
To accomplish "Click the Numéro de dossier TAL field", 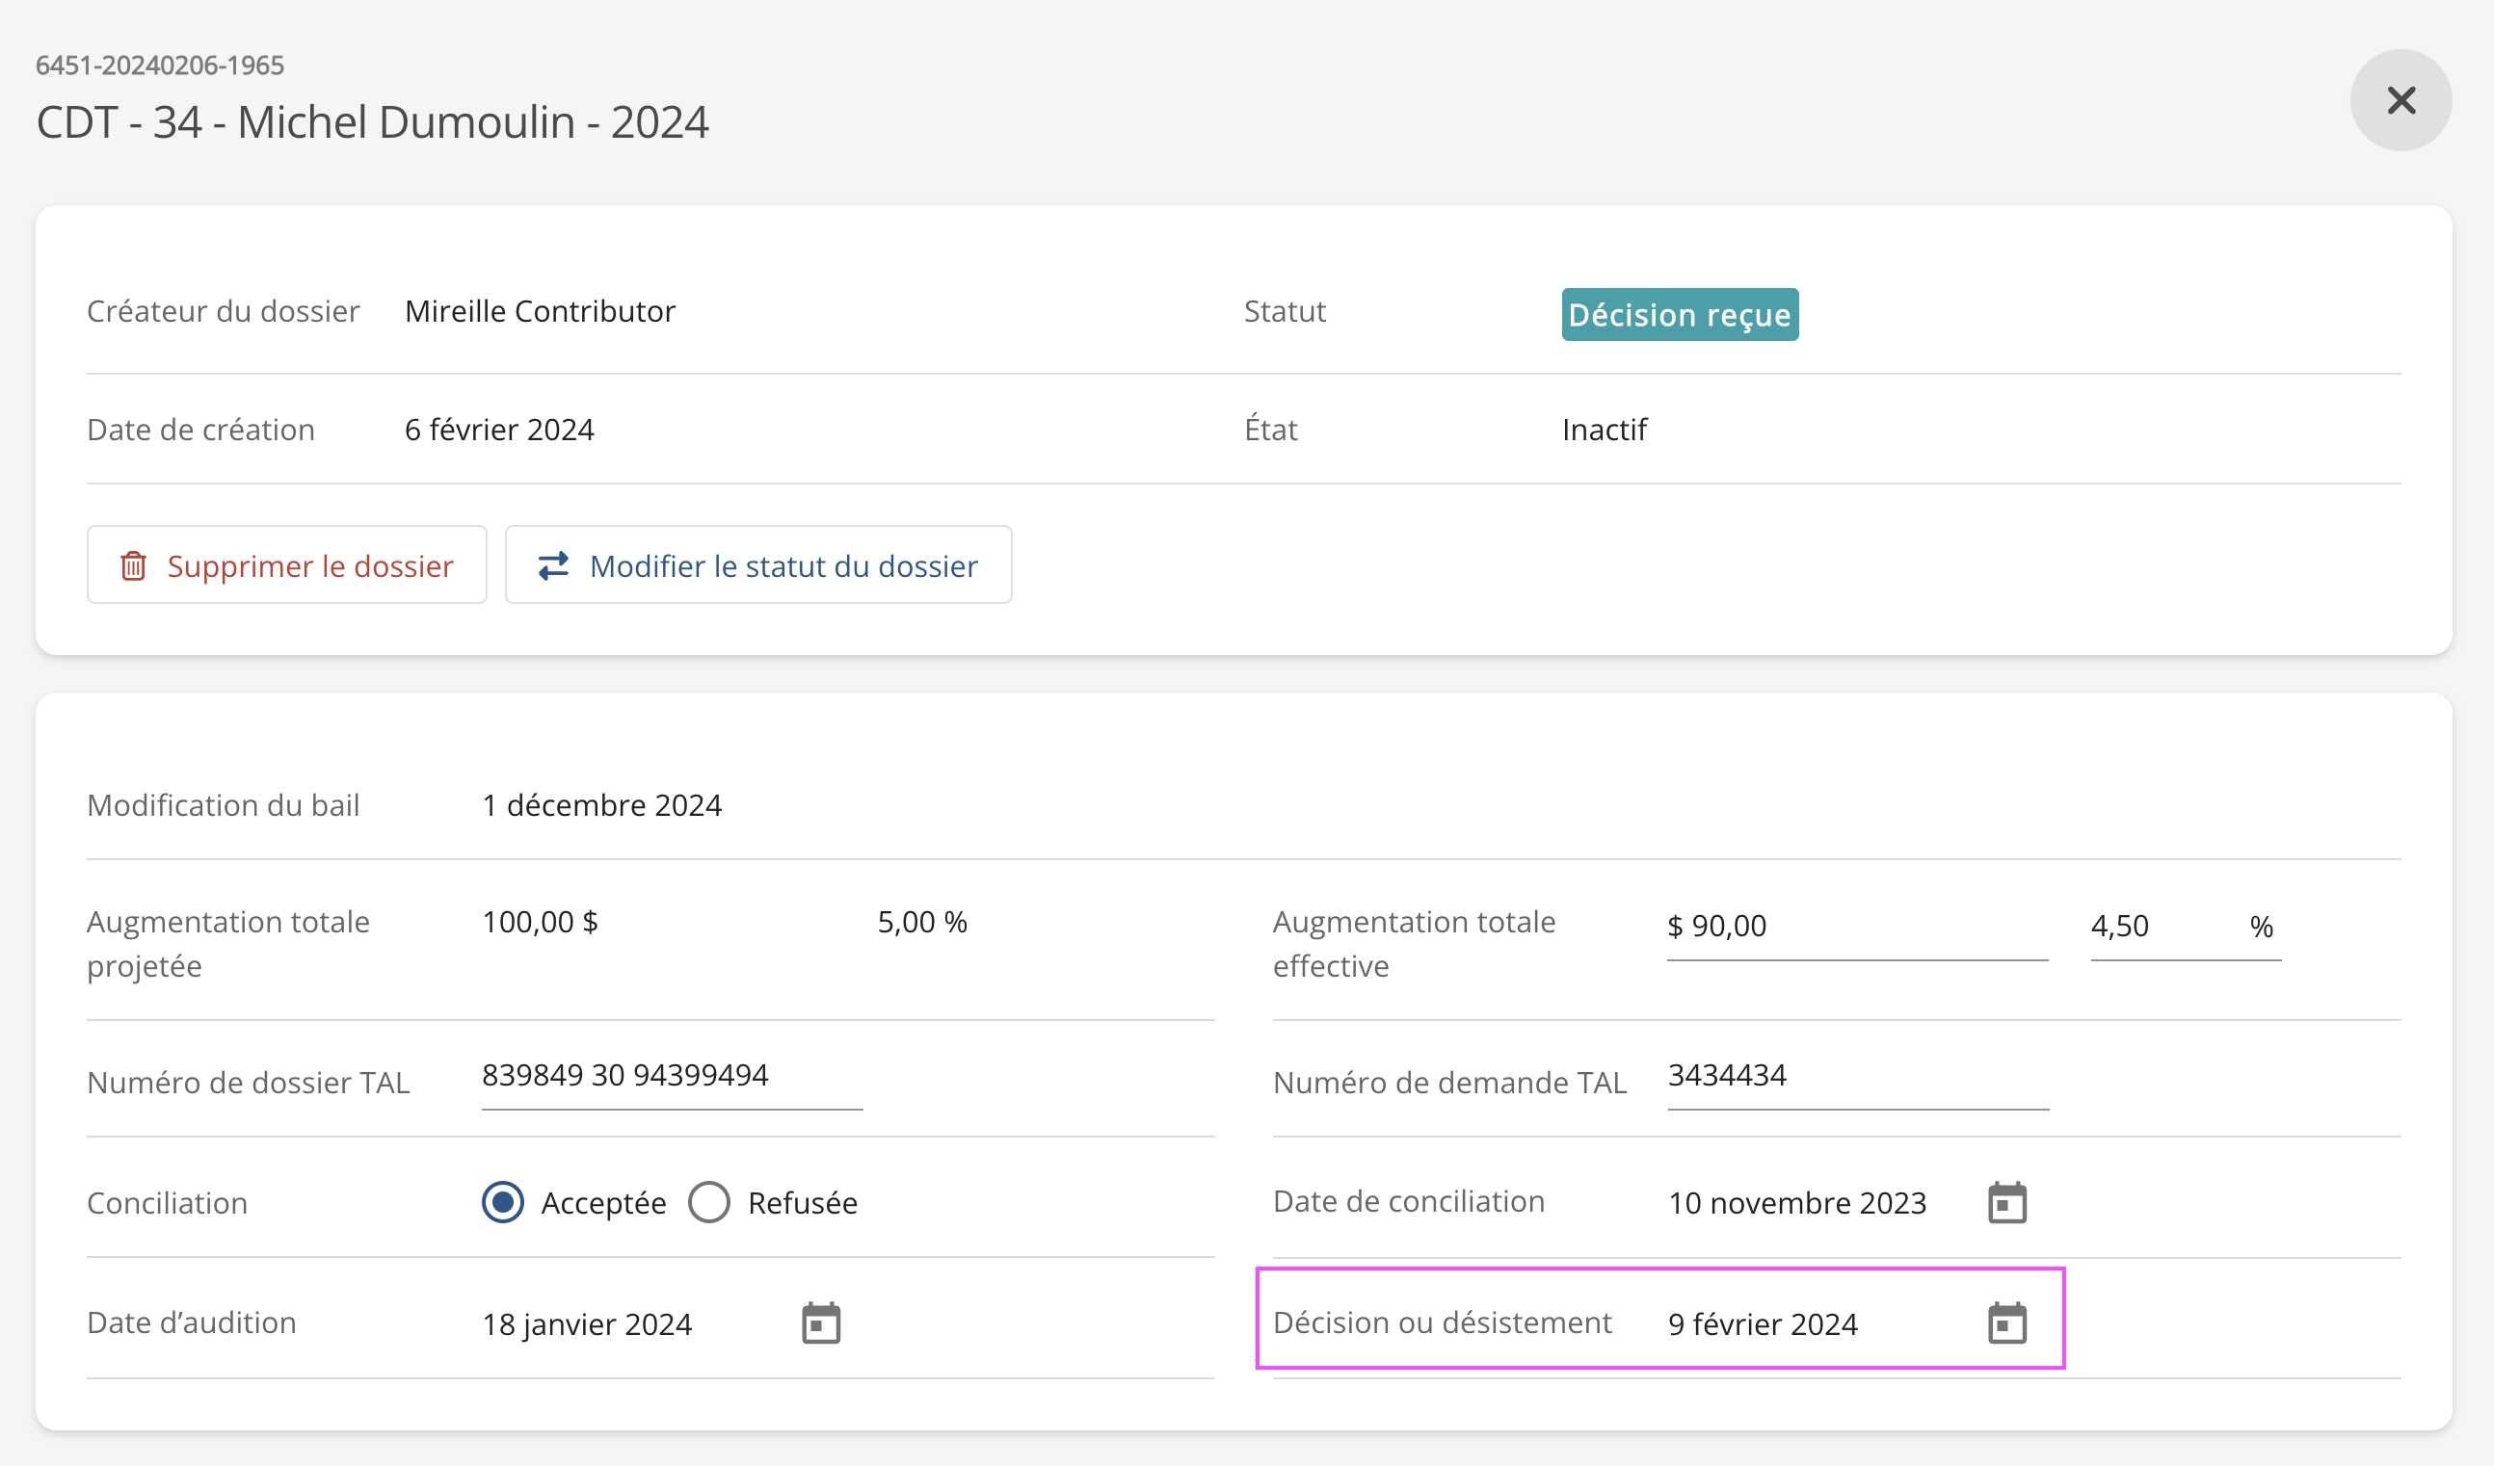I will click(x=671, y=1076).
